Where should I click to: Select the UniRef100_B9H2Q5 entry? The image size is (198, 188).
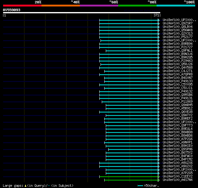tap(178, 58)
